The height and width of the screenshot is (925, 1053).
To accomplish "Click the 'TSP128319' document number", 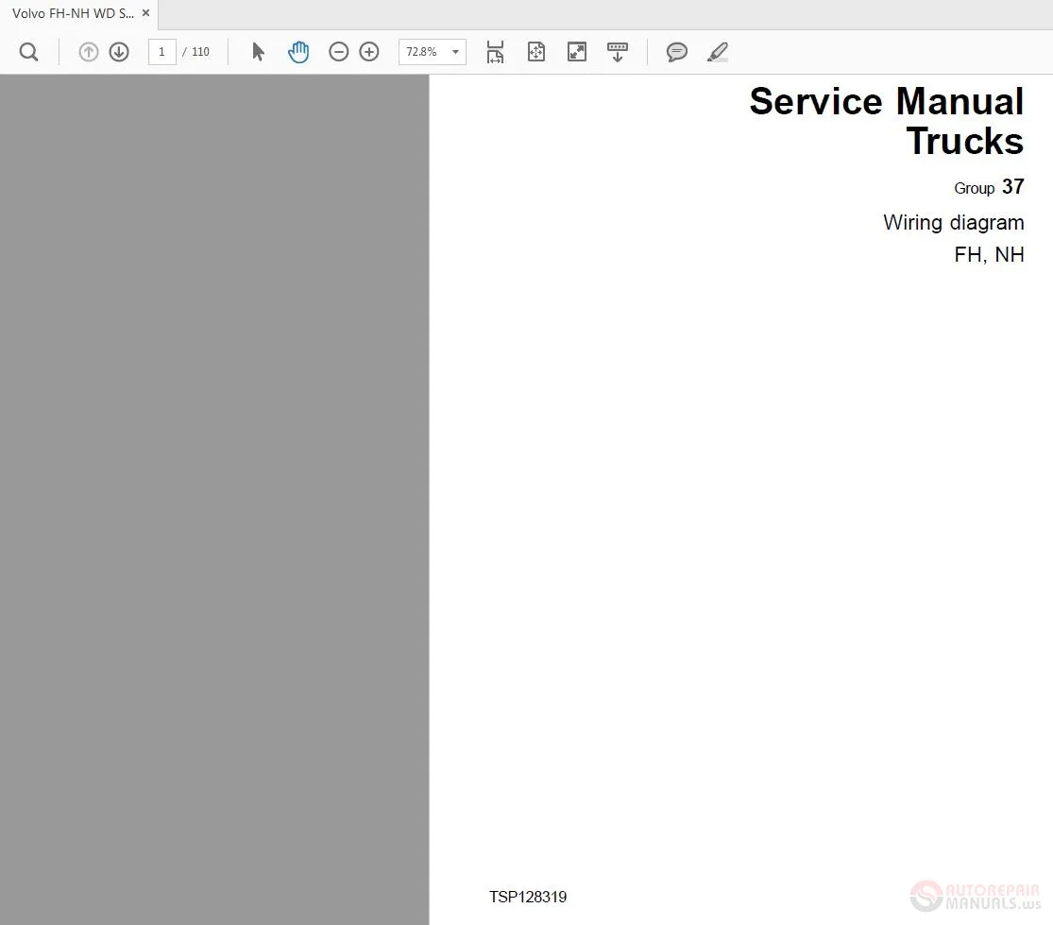I will pyautogui.click(x=528, y=897).
